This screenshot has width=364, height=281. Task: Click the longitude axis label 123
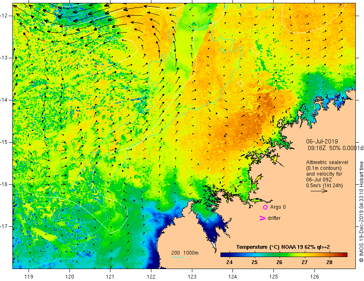coord(192,276)
